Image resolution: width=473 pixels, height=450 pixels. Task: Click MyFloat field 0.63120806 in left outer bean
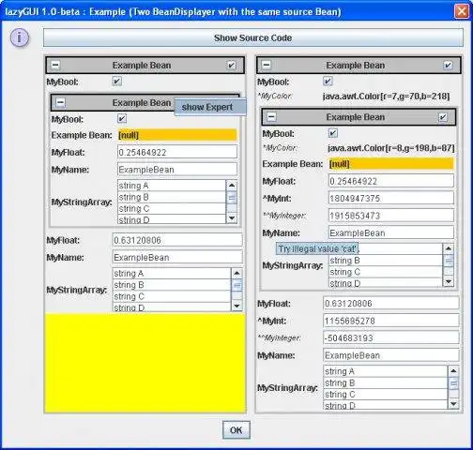[177, 240]
